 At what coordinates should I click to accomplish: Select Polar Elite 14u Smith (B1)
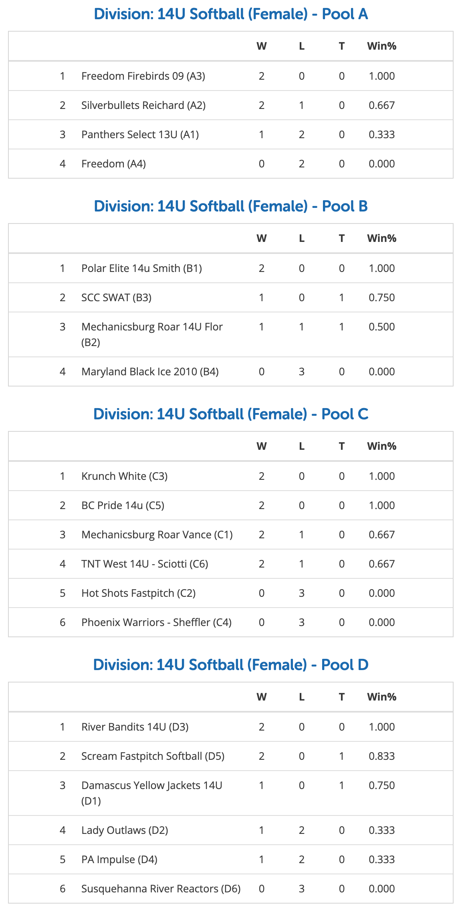point(141,268)
